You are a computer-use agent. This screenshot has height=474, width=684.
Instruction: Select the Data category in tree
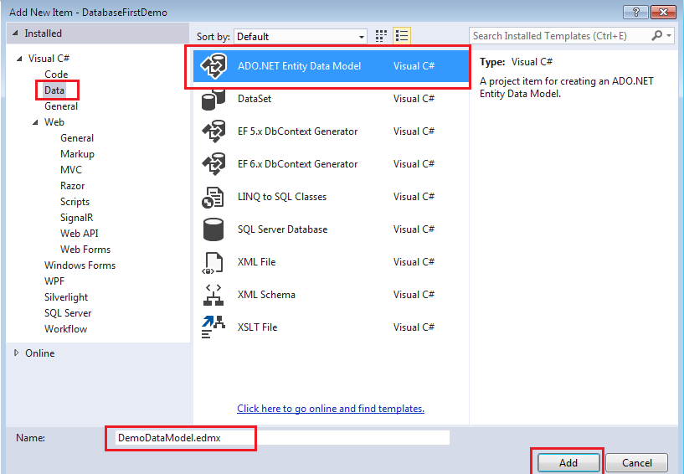[x=54, y=90]
